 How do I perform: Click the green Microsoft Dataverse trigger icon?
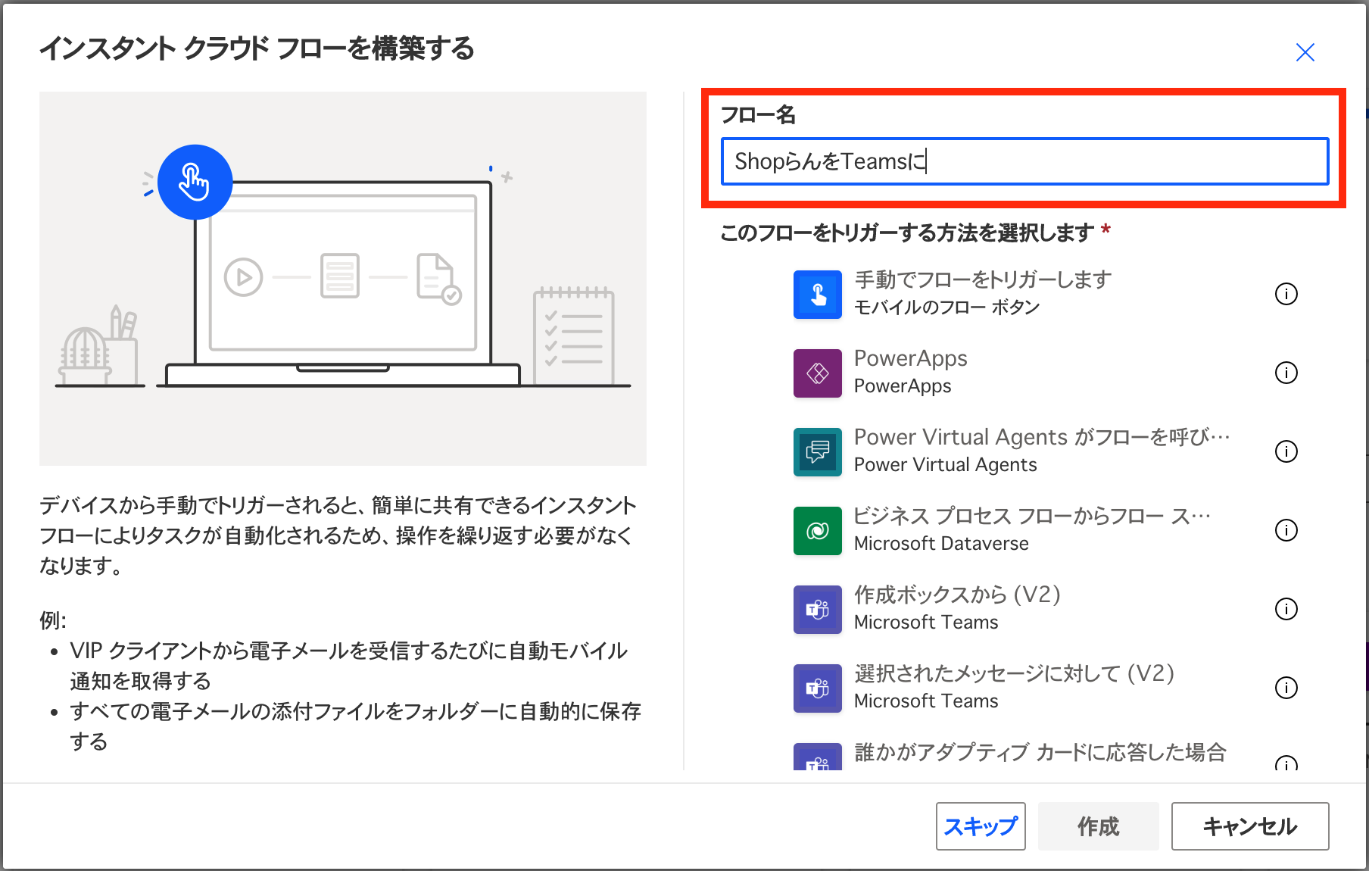click(x=818, y=531)
